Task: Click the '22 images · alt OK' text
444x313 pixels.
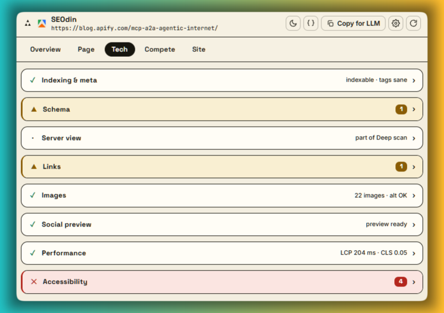Action: (380, 196)
